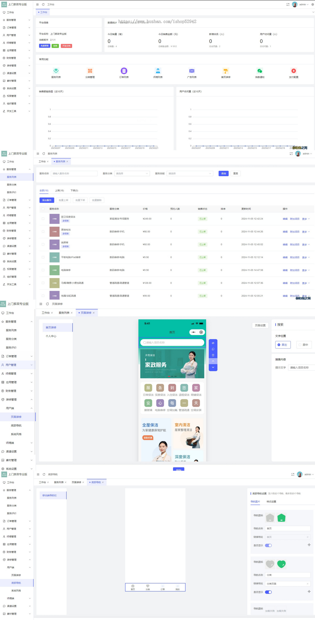Toggle 是否显示 switch for 首页 navigation
The height and width of the screenshot is (620, 315).
[x=268, y=545]
